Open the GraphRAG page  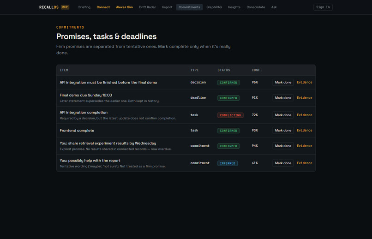[x=214, y=7]
